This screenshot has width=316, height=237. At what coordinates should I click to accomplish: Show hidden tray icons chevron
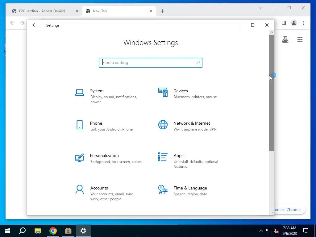click(261, 231)
